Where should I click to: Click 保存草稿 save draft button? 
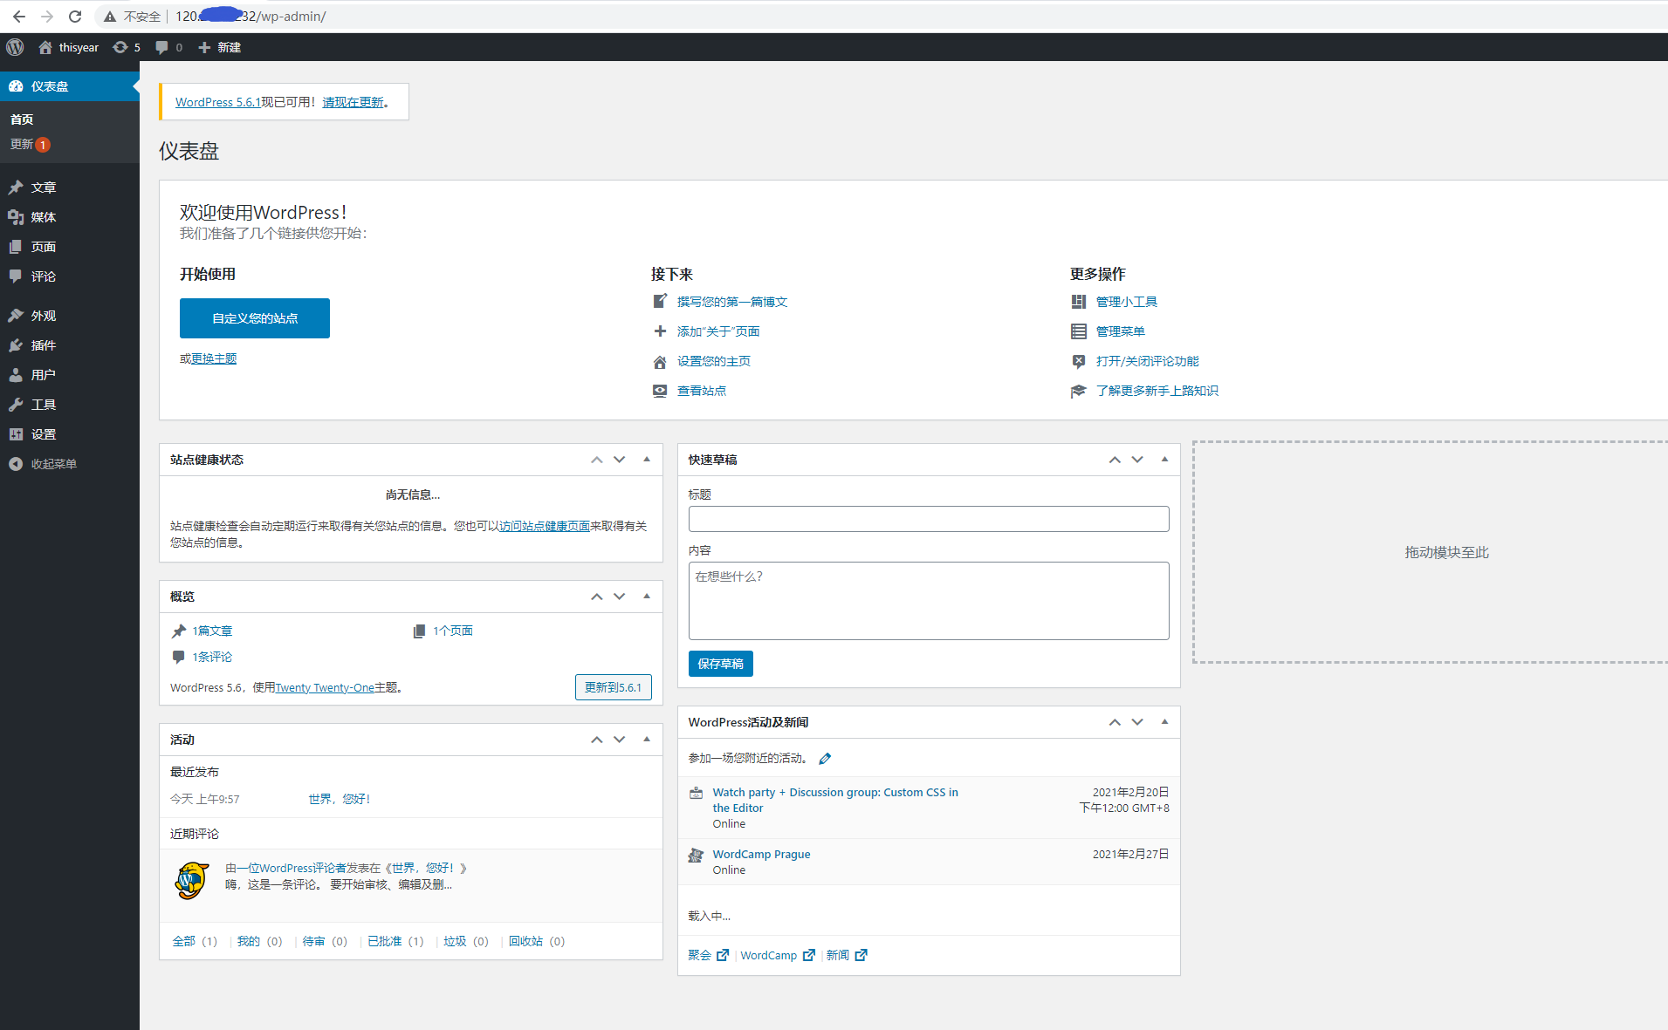coord(720,664)
